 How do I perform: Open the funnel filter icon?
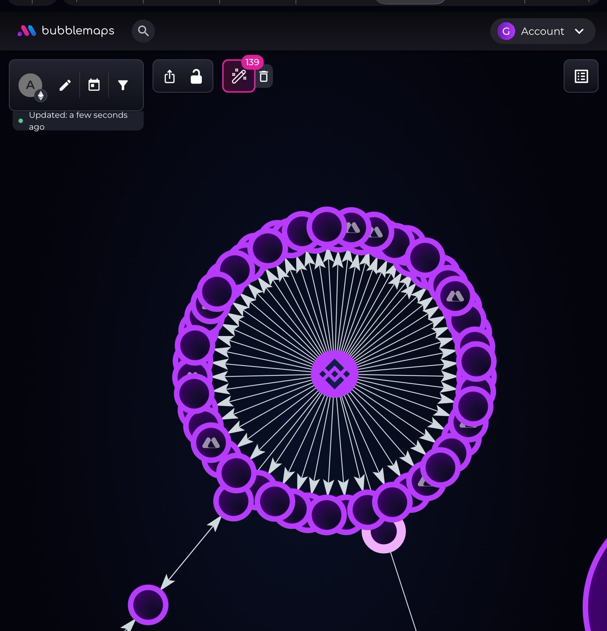[x=123, y=85]
